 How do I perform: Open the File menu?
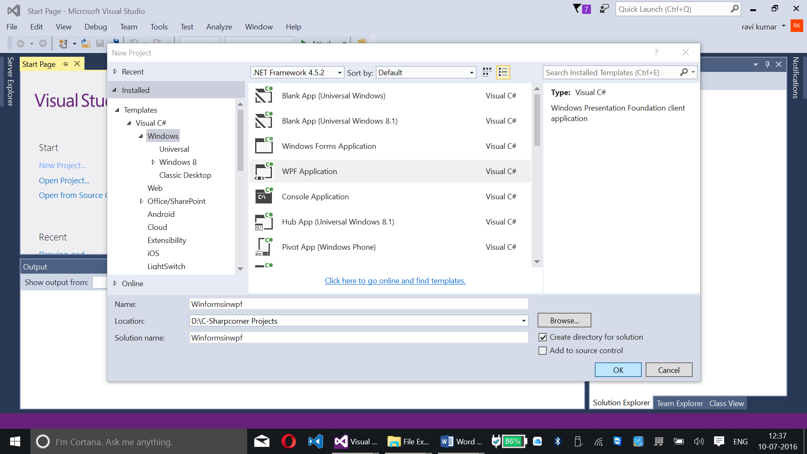12,26
